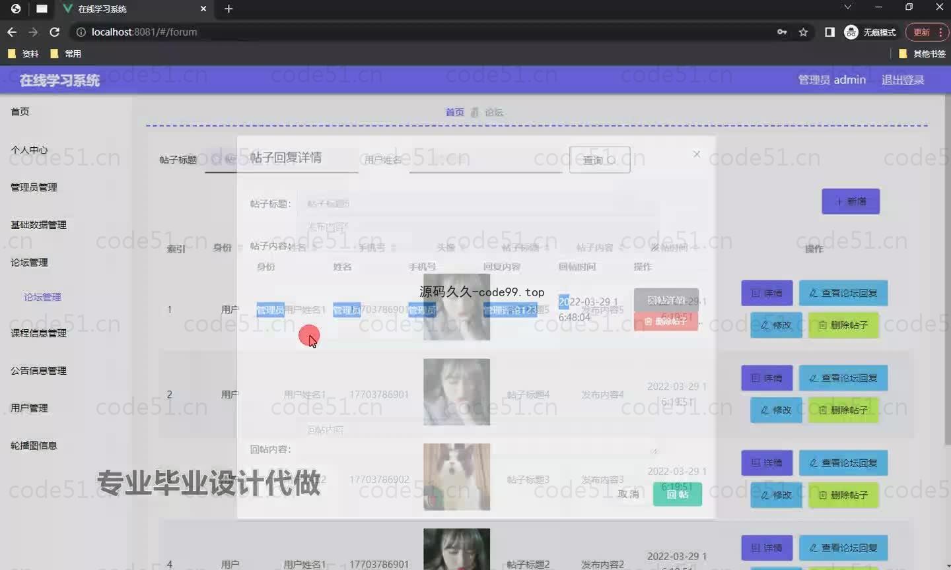Click 退出登录 to log out
The width and height of the screenshot is (951, 570).
click(x=903, y=80)
